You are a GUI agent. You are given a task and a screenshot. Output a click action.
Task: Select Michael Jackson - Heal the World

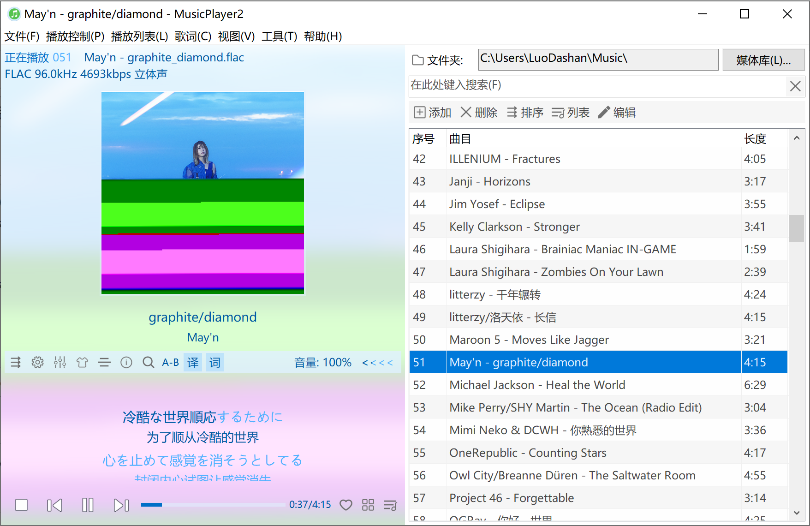click(598, 385)
